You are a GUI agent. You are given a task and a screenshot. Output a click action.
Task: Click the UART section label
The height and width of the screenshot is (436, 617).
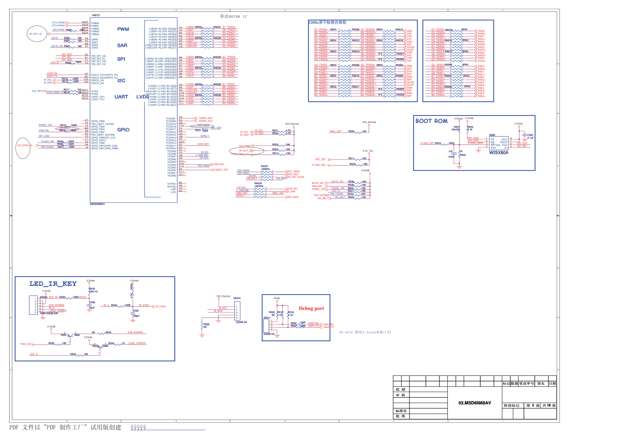point(121,97)
